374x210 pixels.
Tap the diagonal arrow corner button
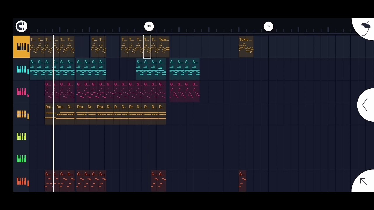(x=363, y=182)
